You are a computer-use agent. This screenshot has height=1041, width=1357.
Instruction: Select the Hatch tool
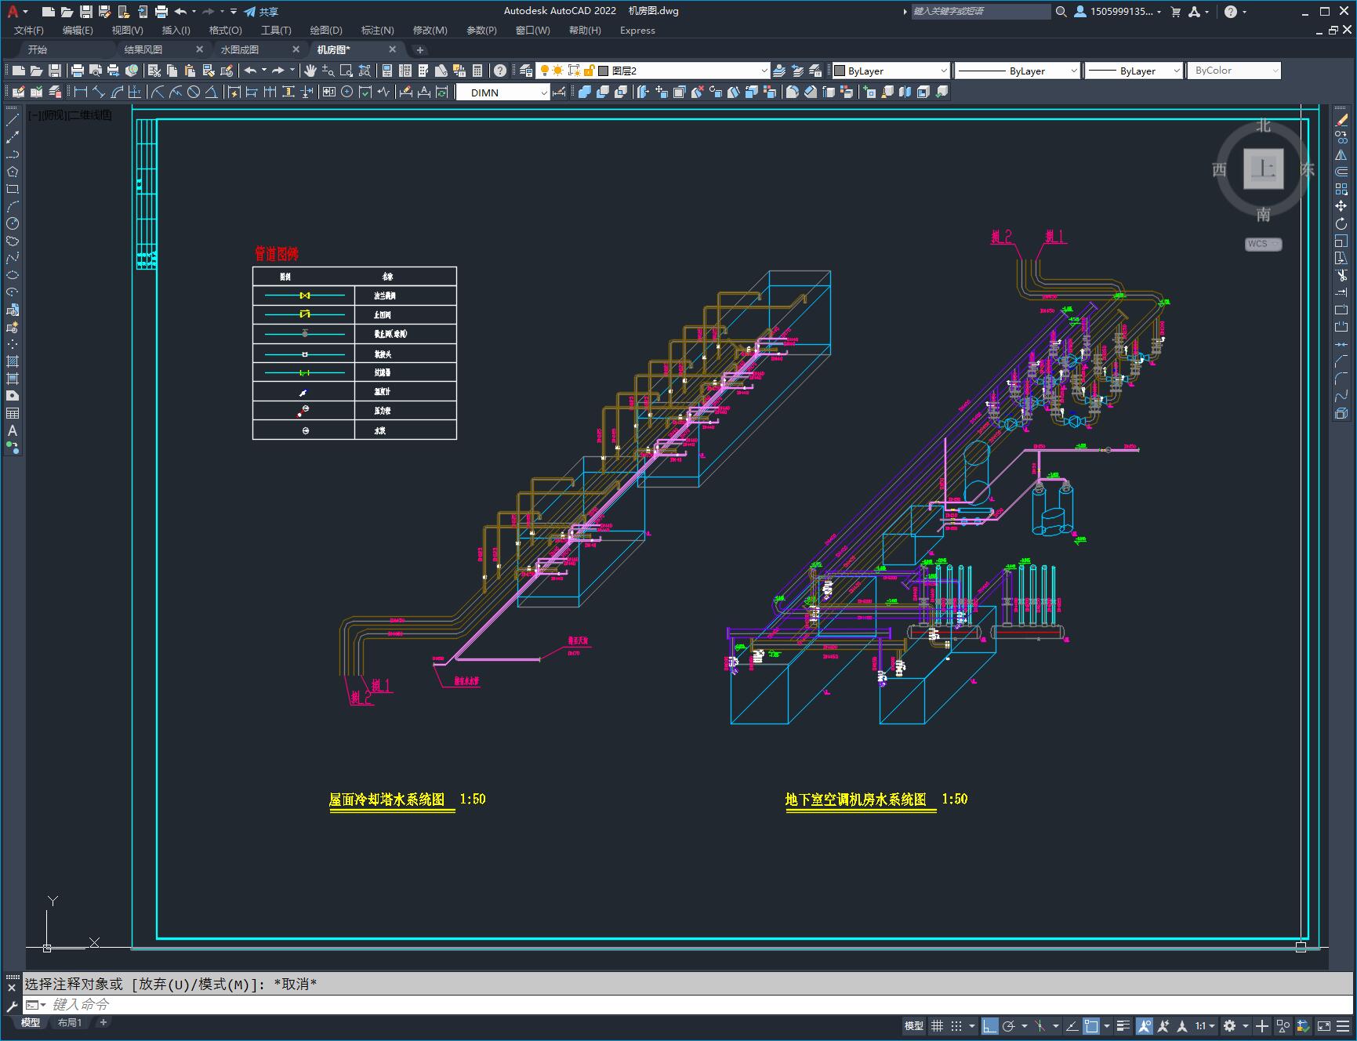(13, 361)
